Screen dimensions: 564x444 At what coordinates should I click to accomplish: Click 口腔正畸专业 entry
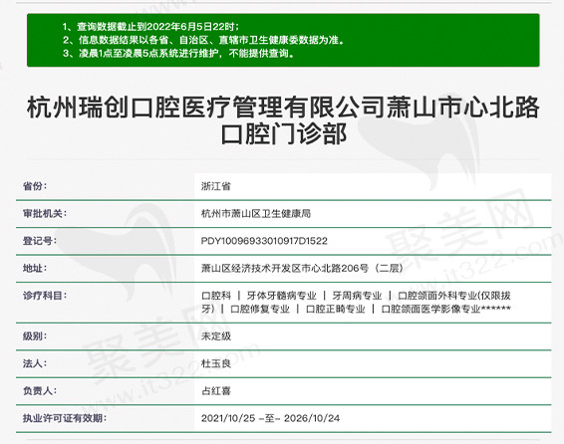point(335,309)
